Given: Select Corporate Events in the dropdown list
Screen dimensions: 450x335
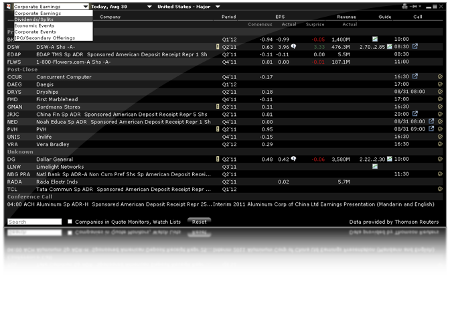Looking at the screenshot, I should (x=54, y=31).
